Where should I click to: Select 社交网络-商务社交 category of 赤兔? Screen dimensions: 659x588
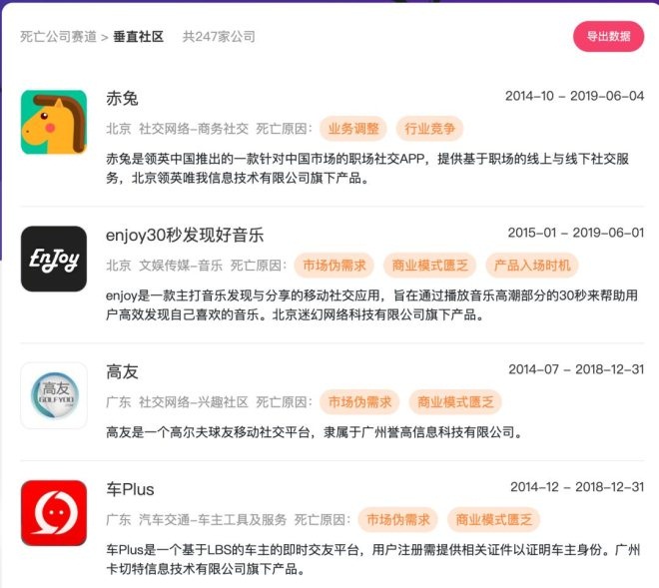(x=194, y=129)
